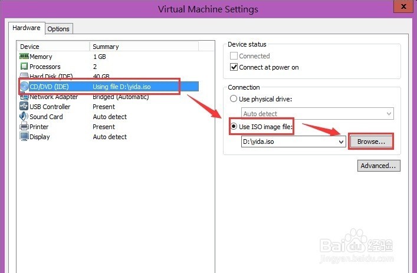
Task: Click the Summary column header
Action: pos(144,47)
